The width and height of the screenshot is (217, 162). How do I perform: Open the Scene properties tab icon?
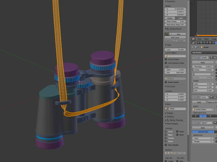pos(204,43)
